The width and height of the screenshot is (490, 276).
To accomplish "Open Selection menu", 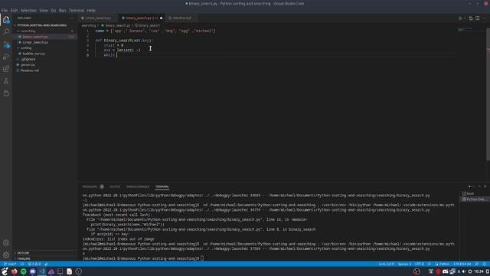I will click(28, 10).
